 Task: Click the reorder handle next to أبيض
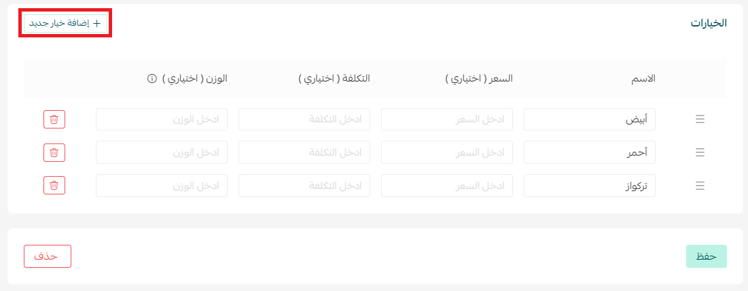[700, 120]
